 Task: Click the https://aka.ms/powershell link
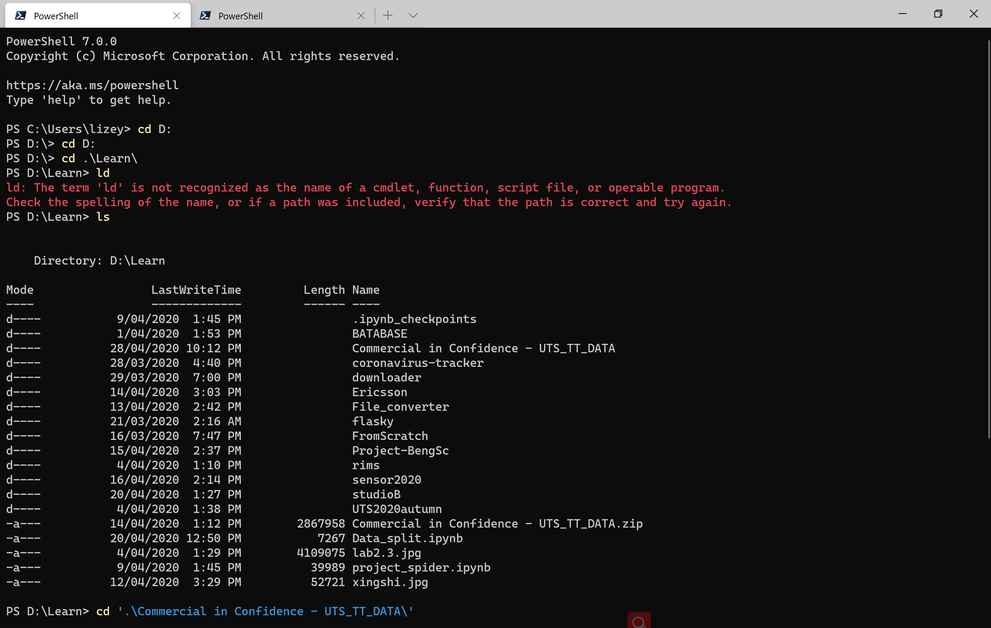click(x=92, y=85)
